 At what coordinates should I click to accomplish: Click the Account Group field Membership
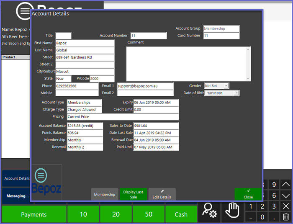[x=221, y=28]
